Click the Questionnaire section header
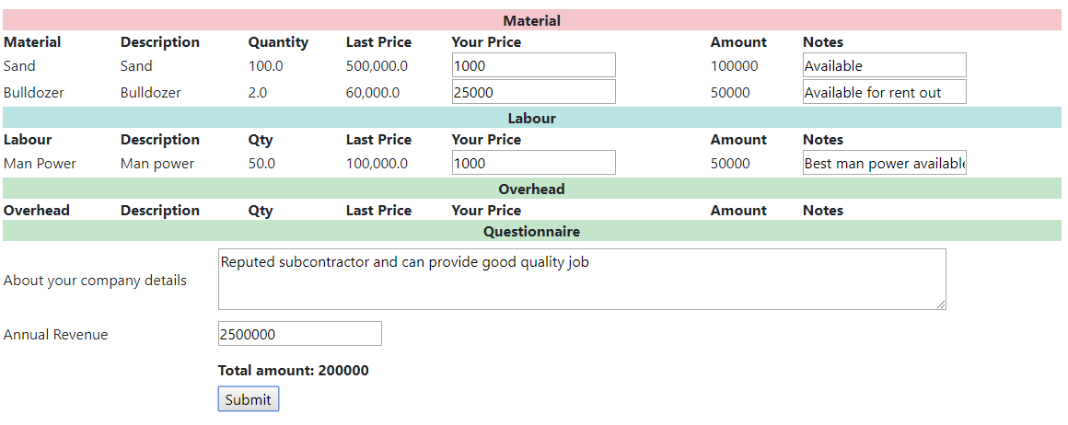 [532, 231]
